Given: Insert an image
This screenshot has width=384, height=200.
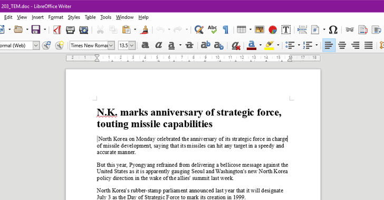Looking at the screenshot, I should tap(260, 30).
